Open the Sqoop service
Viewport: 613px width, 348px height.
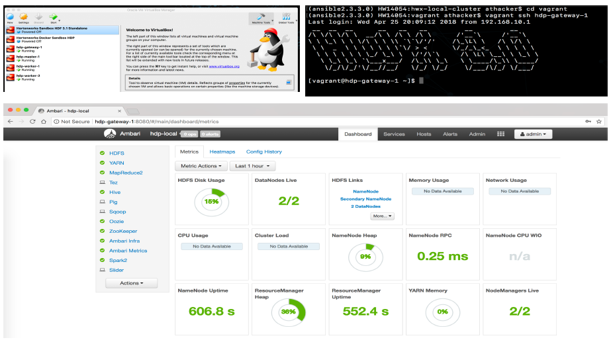118,212
